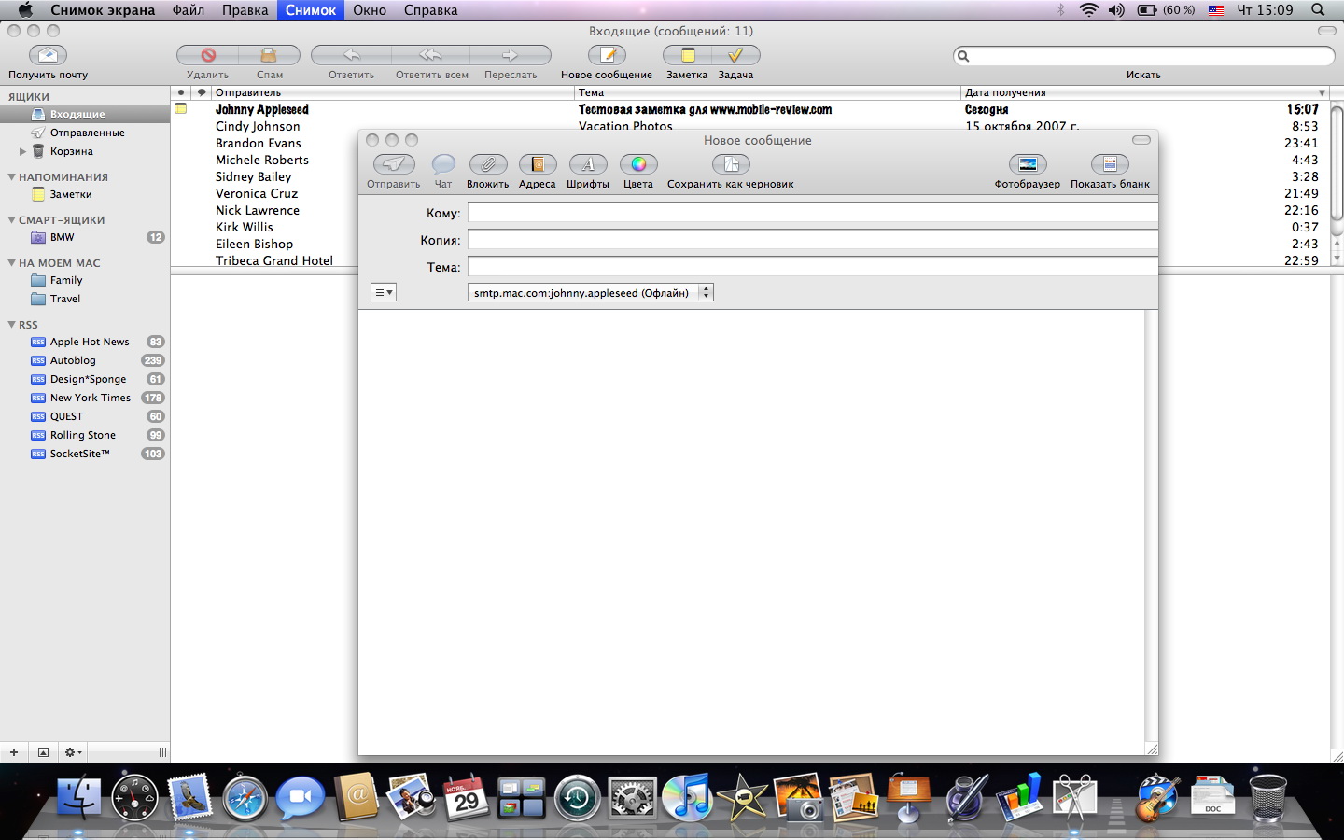This screenshot has height=840, width=1344.
Task: Click the Send (Отправить) icon in compose window
Action: [394, 164]
